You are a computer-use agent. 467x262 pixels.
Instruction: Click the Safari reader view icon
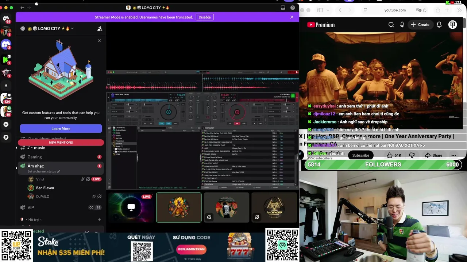[365, 10]
